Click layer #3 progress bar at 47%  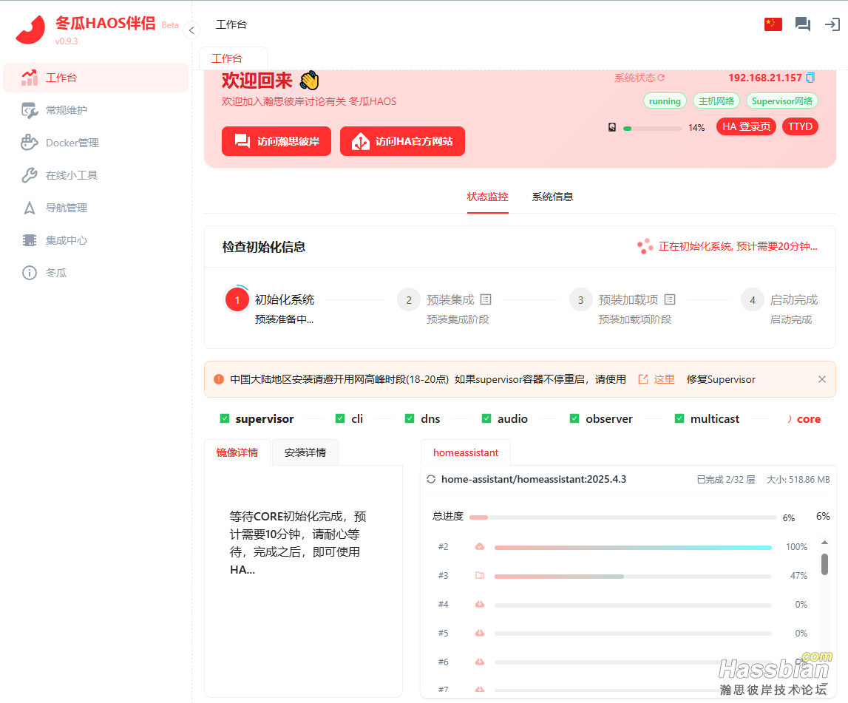click(633, 577)
